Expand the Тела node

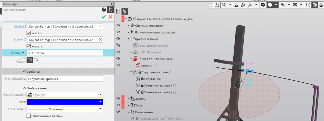(129, 106)
